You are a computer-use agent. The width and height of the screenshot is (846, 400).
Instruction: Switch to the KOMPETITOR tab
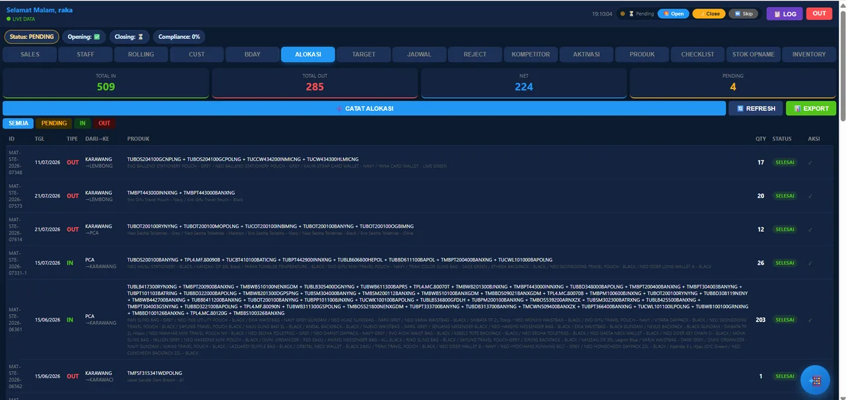pos(531,54)
